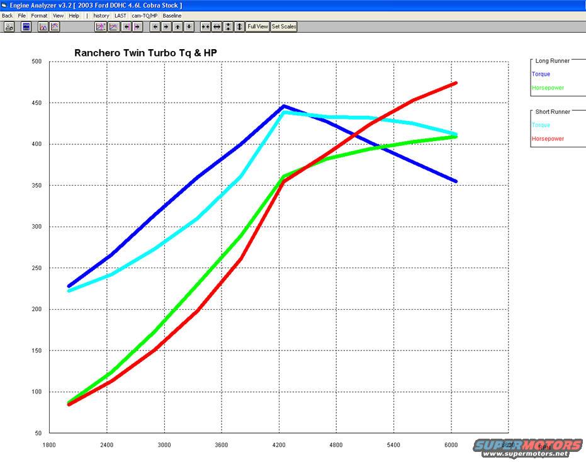Image resolution: width=586 pixels, height=462 pixels.
Task: Click the print icon in the toolbar
Action: pos(9,26)
